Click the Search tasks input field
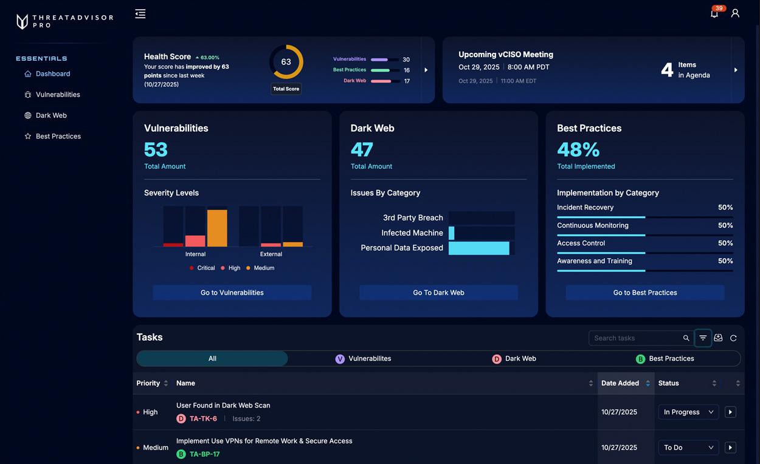 (x=635, y=338)
